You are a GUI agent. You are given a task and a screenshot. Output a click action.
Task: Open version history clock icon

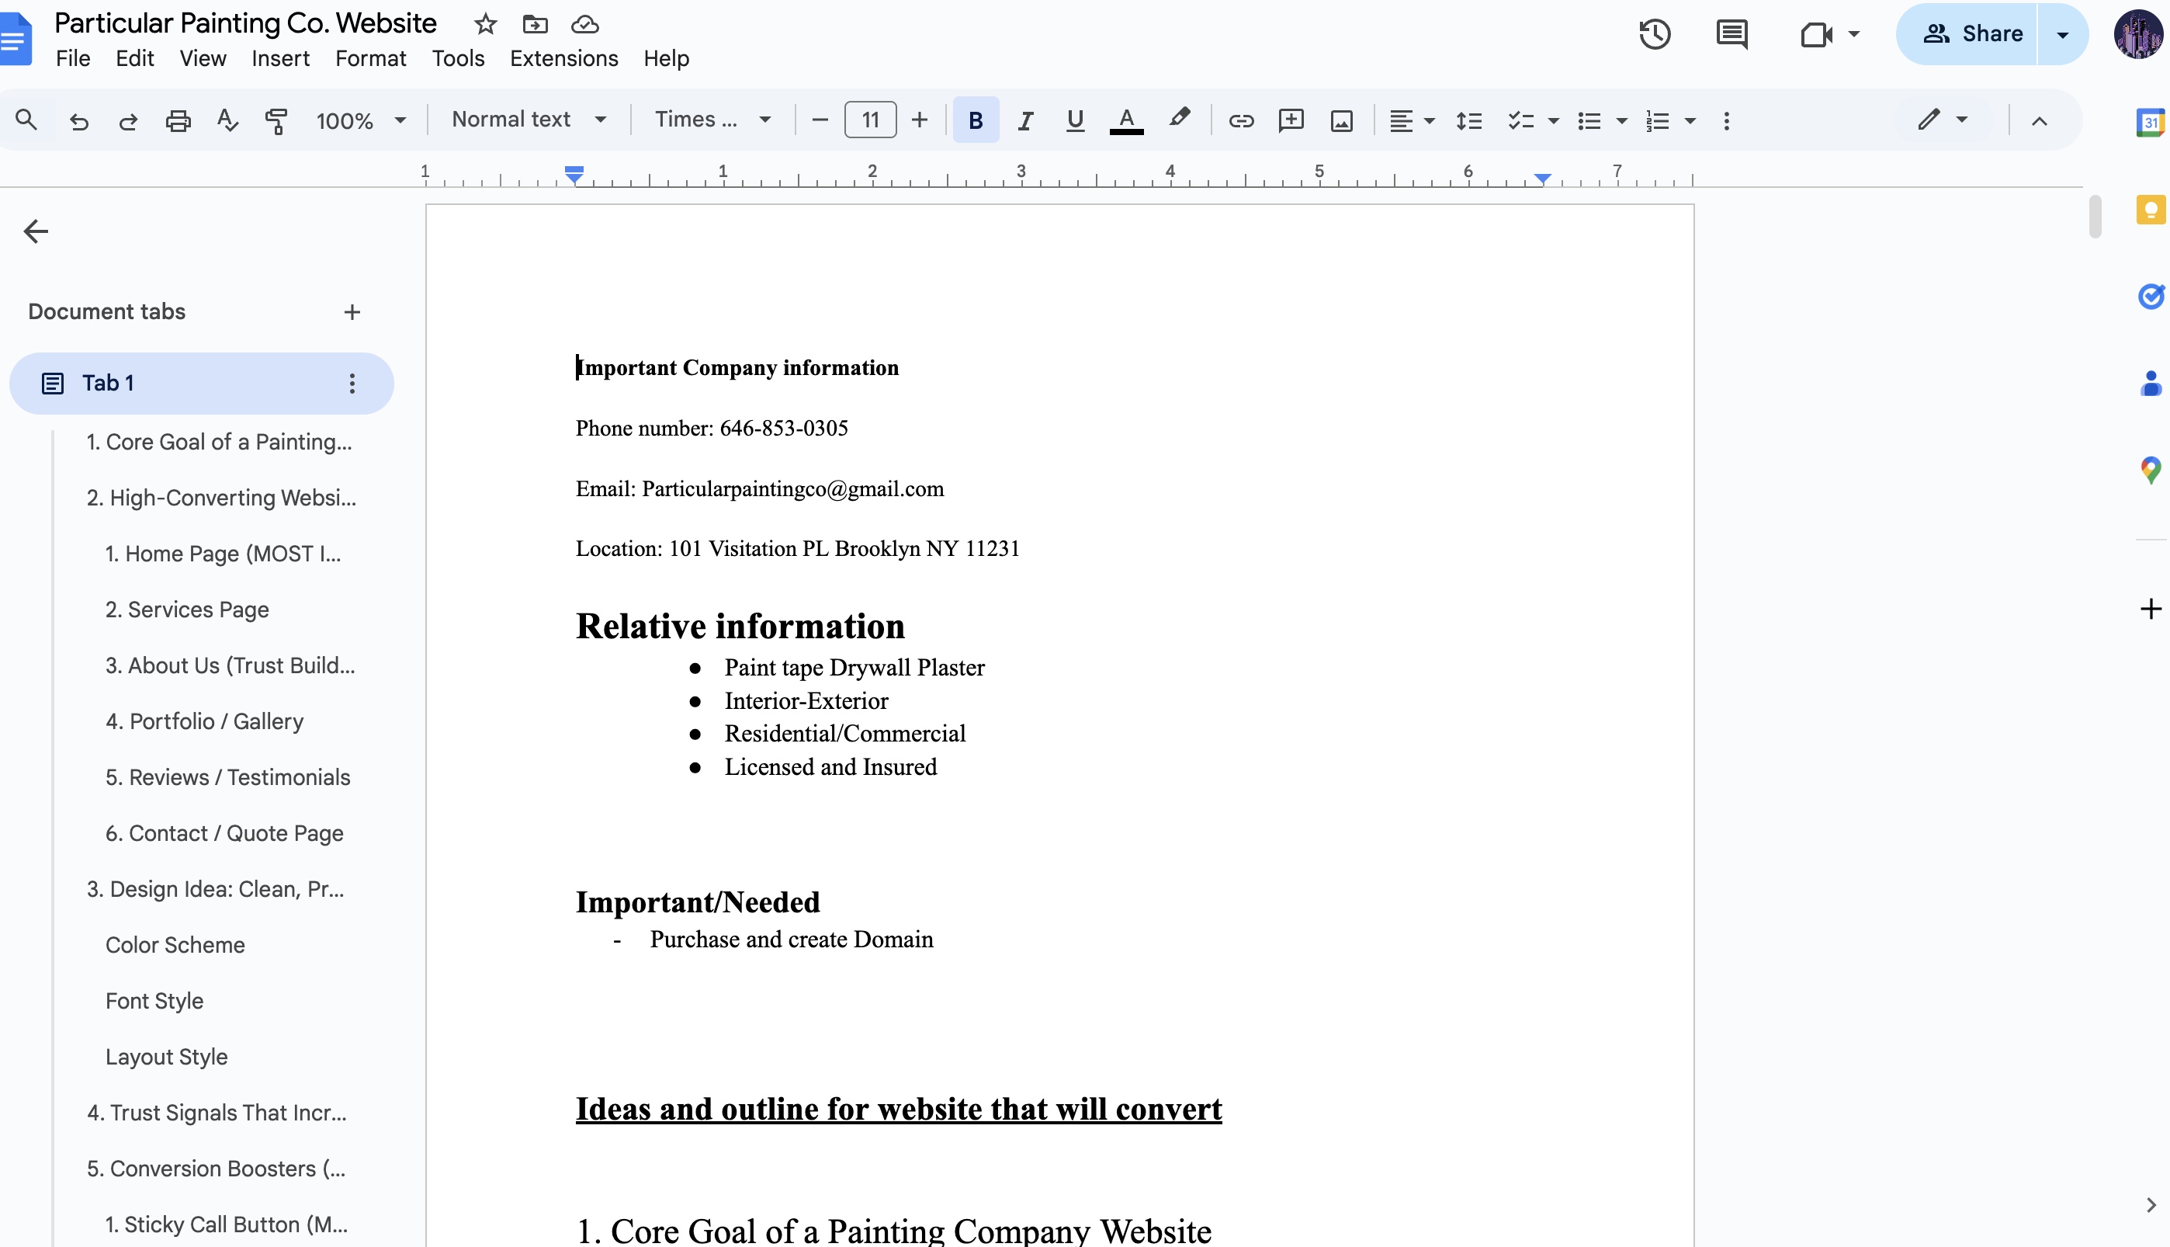(x=1655, y=34)
